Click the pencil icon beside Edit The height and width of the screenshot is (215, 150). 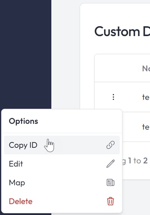coord(110,164)
